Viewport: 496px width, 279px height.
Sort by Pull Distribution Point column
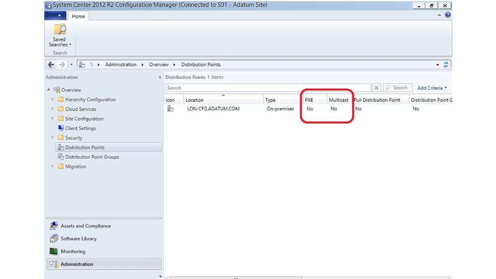click(380, 100)
